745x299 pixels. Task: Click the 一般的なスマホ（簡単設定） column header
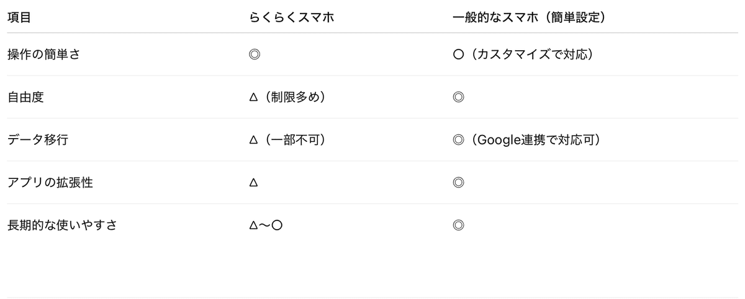pyautogui.click(x=530, y=17)
